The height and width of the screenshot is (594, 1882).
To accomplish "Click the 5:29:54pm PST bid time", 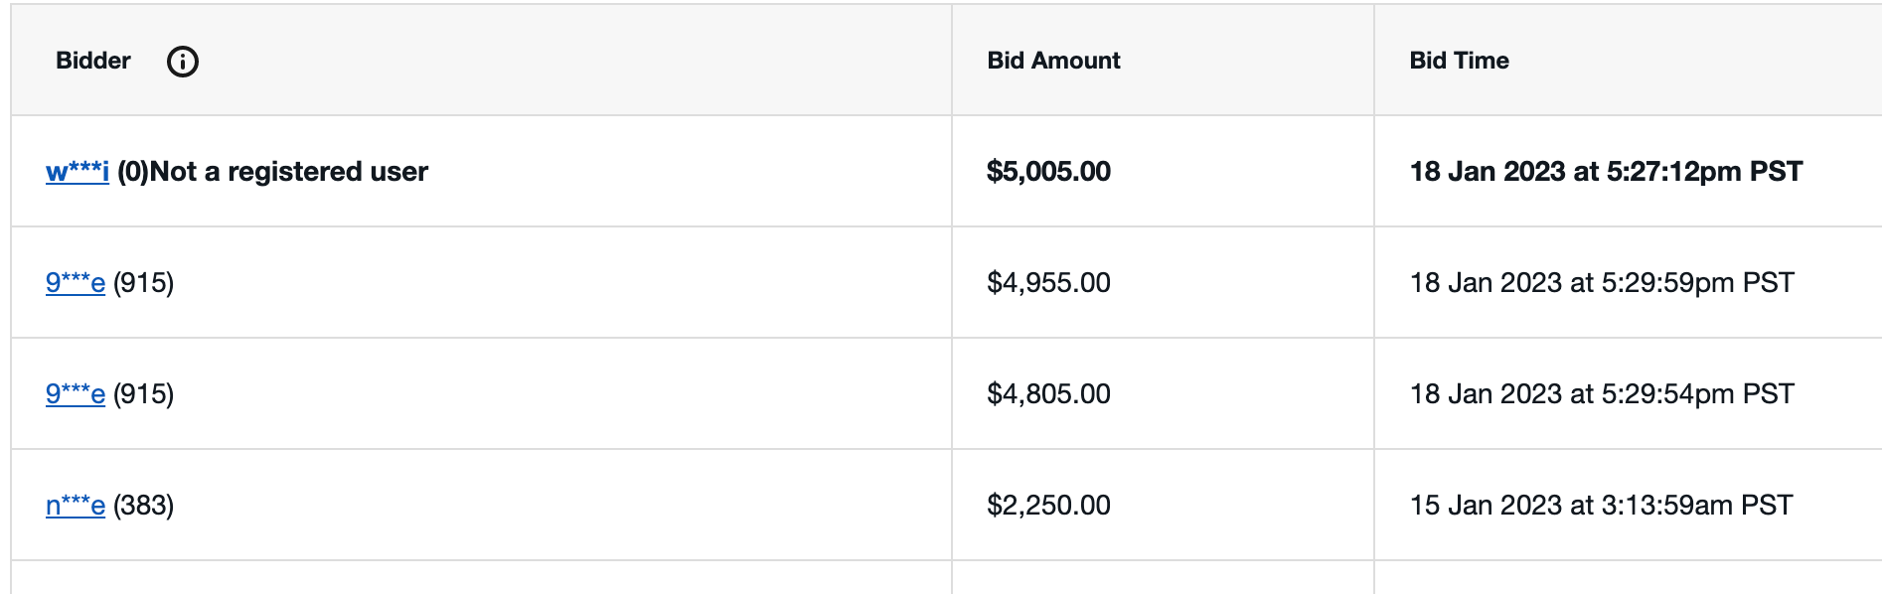I will tap(1602, 394).
